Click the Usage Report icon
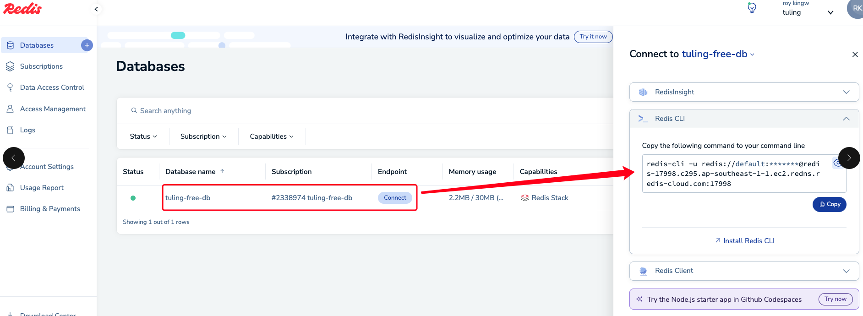The image size is (863, 316). pos(10,188)
